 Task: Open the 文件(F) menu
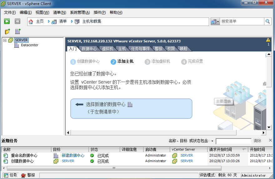(10, 12)
